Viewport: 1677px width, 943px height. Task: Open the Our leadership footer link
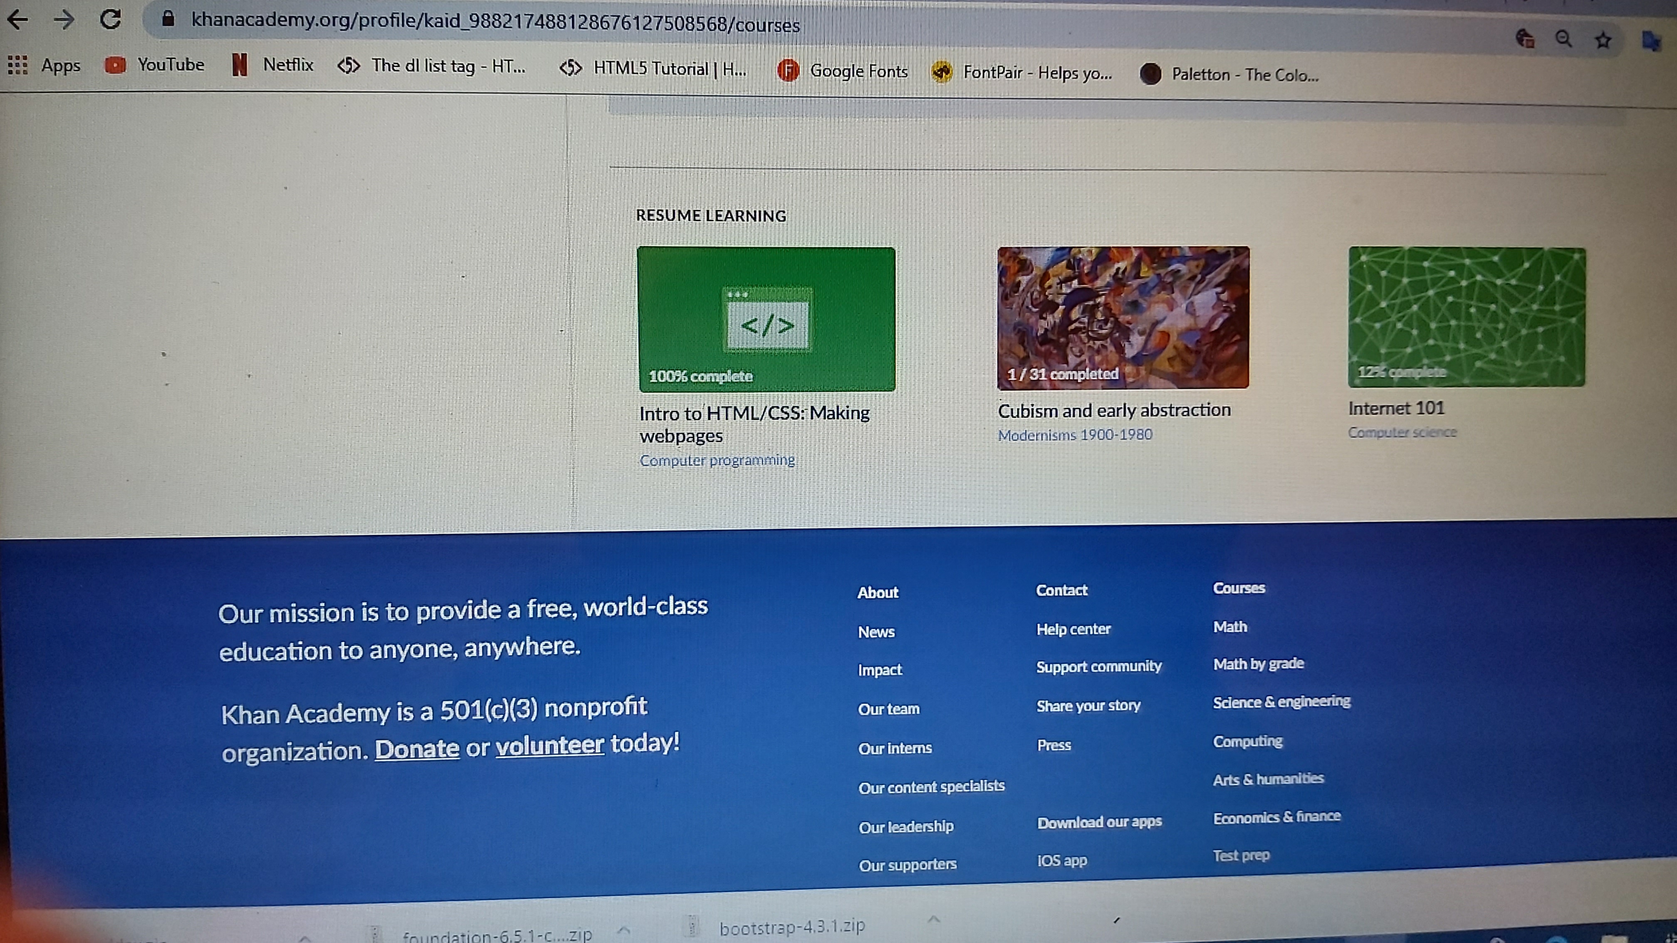tap(906, 827)
